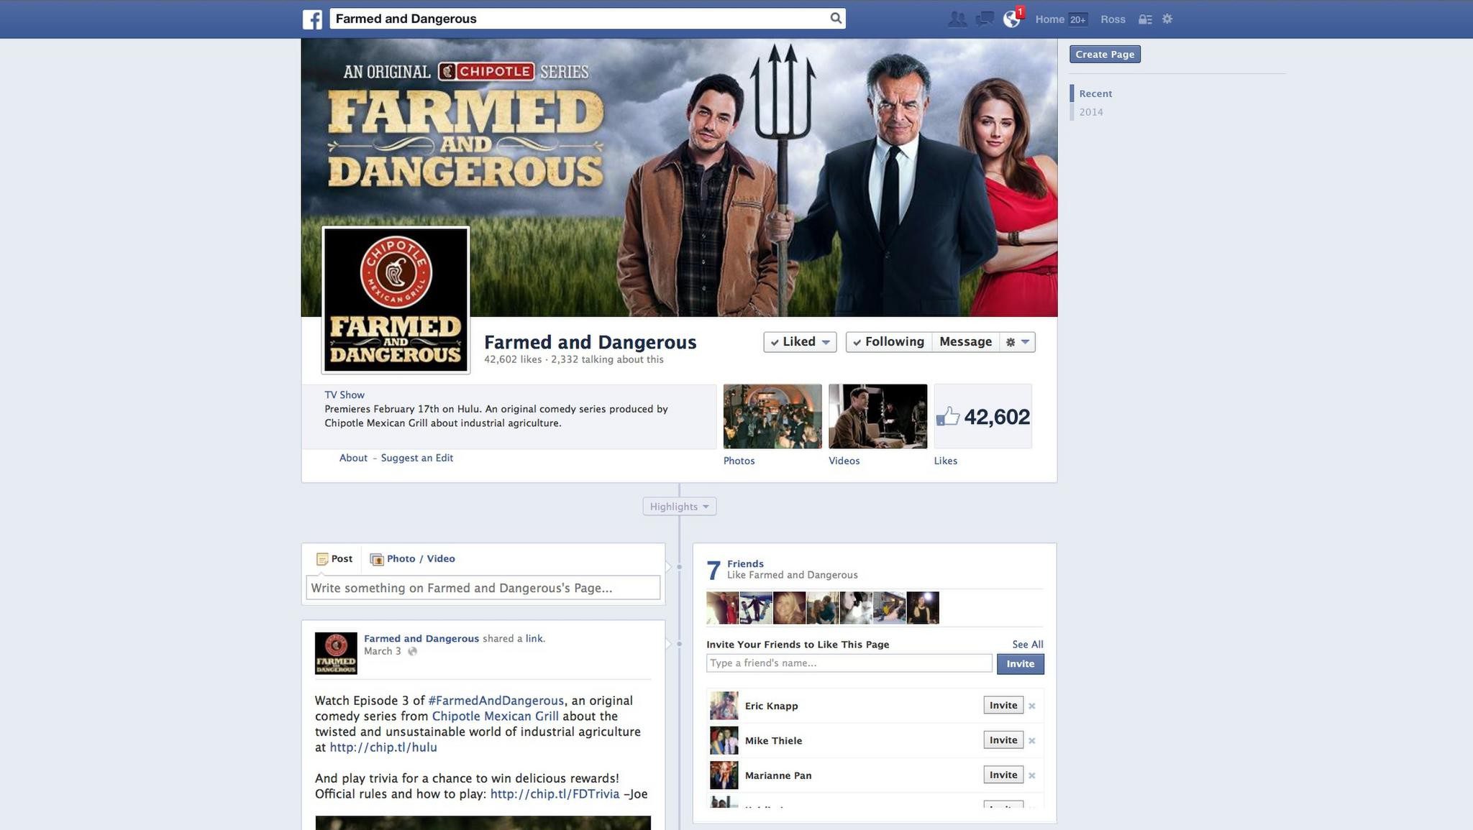Click the #FarmedAndDangerous hashtag
Image resolution: width=1473 pixels, height=830 pixels.
point(496,701)
